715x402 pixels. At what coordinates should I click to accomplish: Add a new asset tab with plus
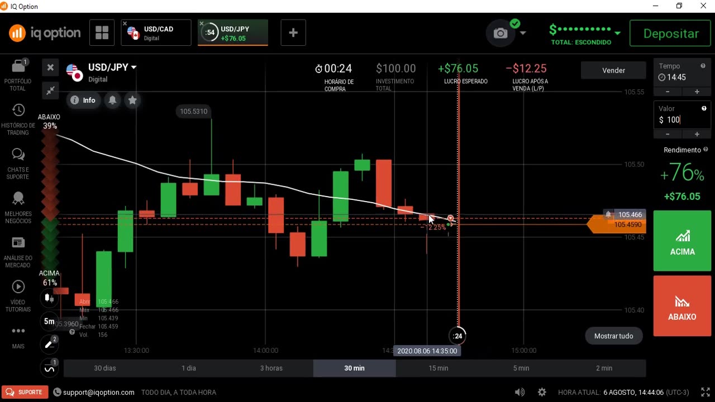coord(293,33)
